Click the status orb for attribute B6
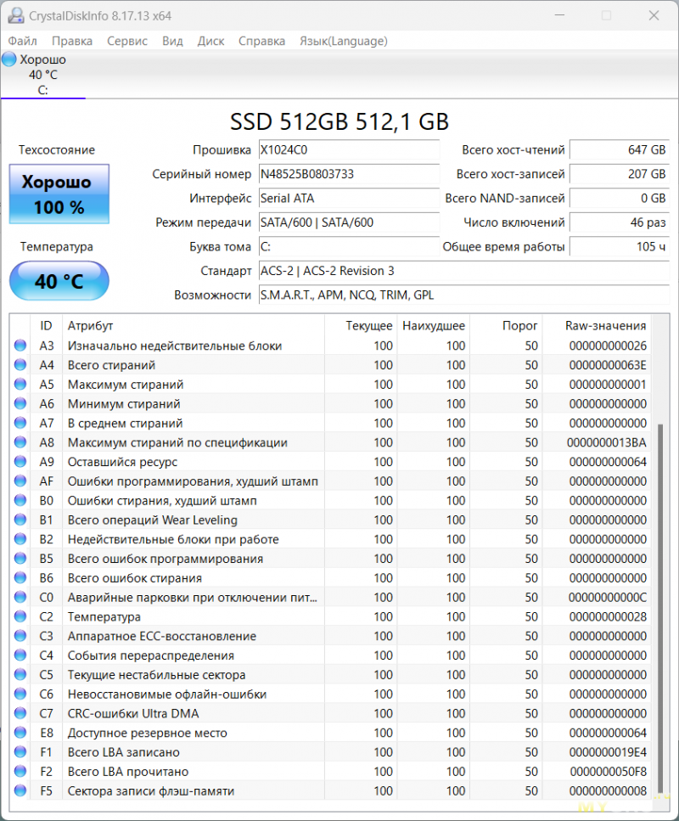The height and width of the screenshot is (821, 679). point(20,578)
